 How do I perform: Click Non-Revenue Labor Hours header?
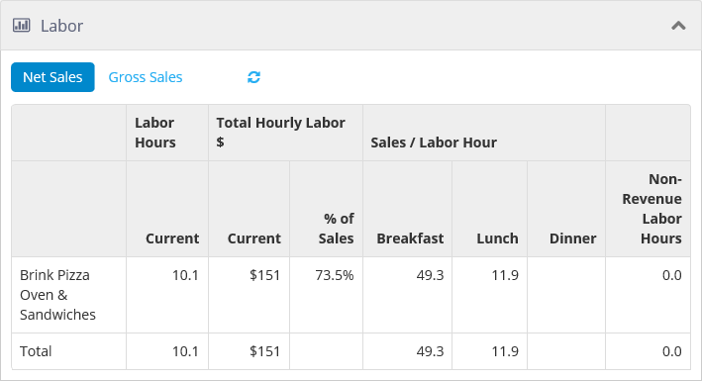[x=652, y=209]
